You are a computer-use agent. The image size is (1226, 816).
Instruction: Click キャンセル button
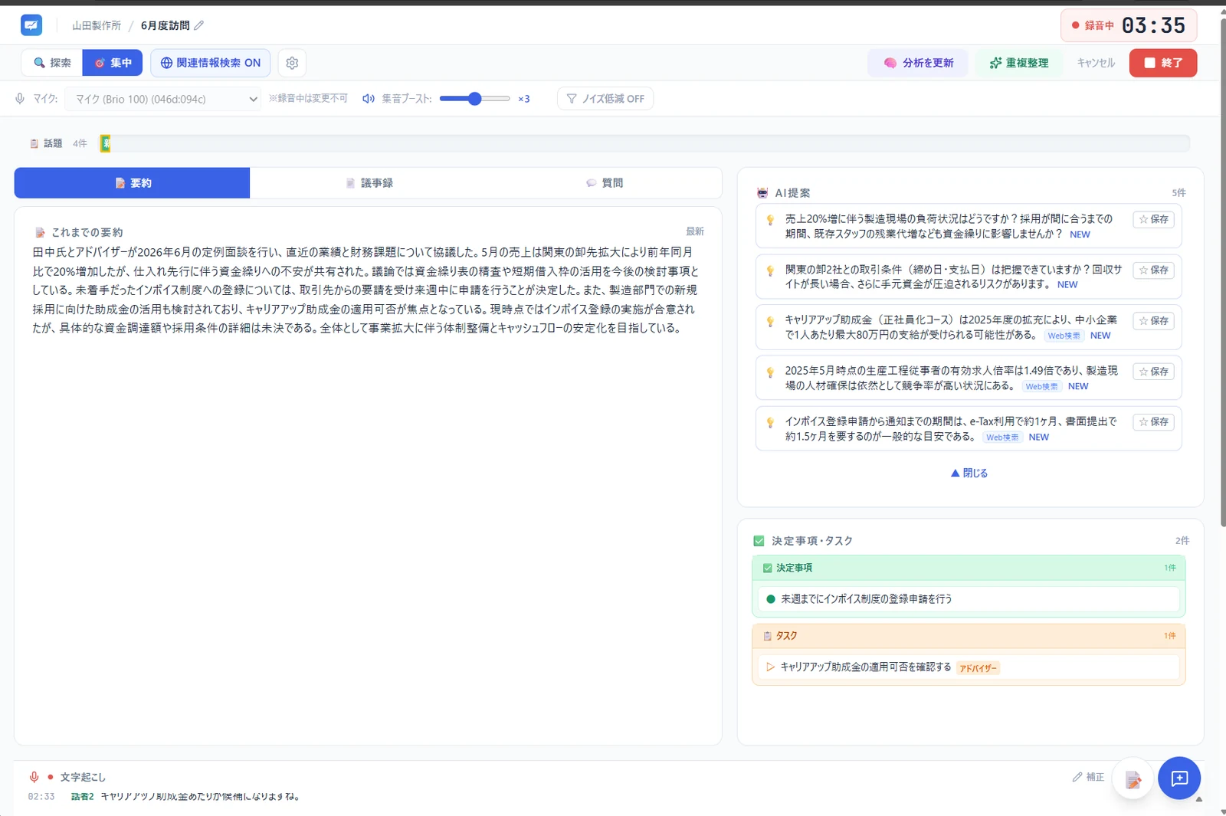pos(1096,63)
